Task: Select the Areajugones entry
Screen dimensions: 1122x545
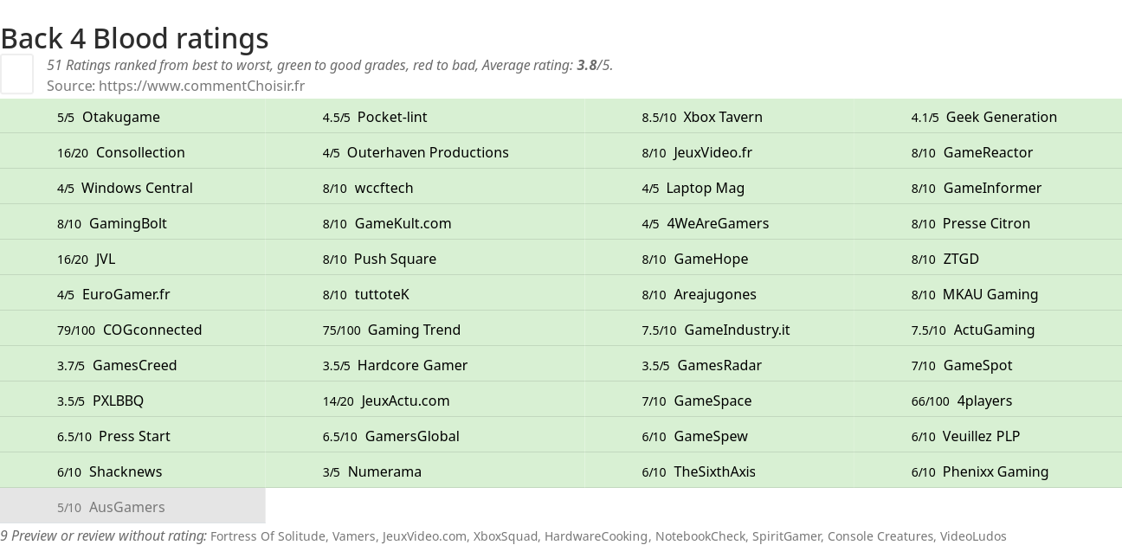Action: [x=719, y=294]
